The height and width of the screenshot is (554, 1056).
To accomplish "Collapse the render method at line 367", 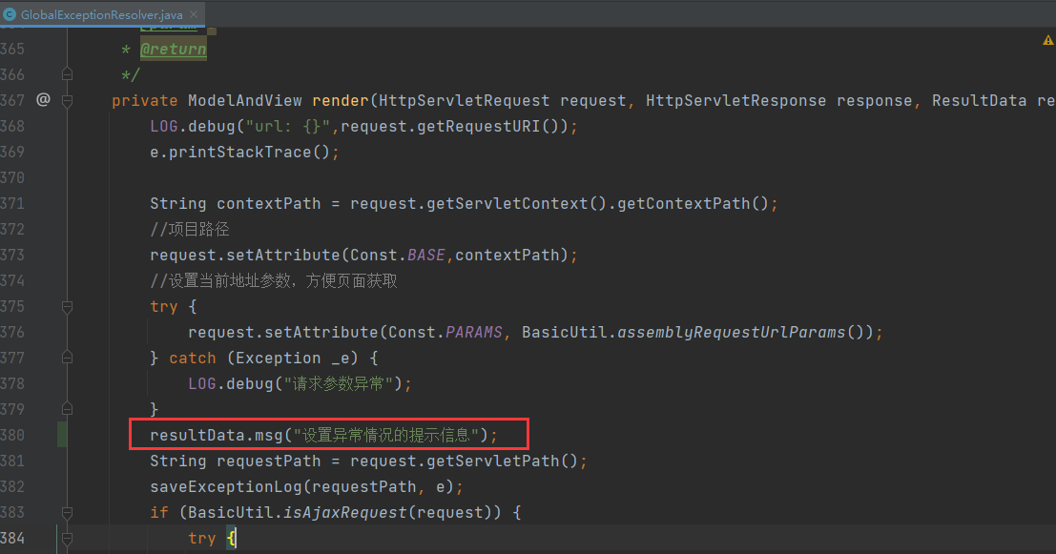I will (67, 100).
